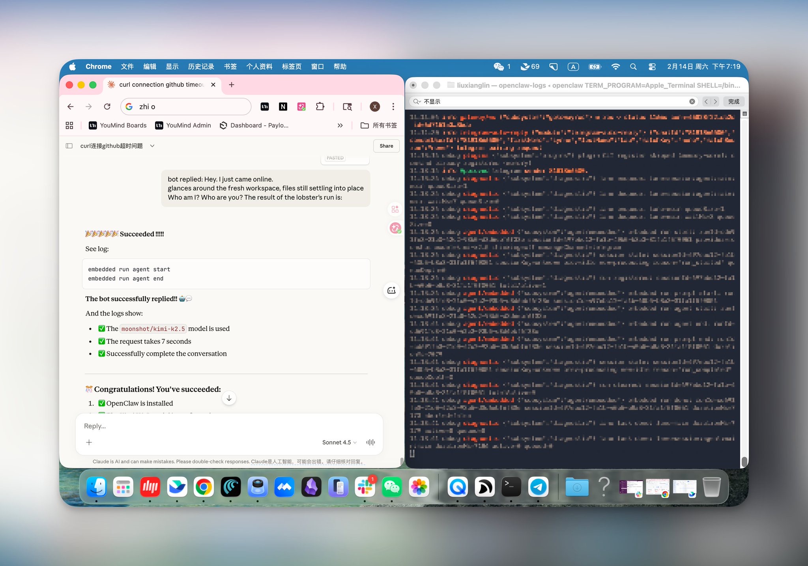Open the Chrome extensions puzzle icon
Image resolution: width=808 pixels, height=566 pixels.
pyautogui.click(x=320, y=106)
